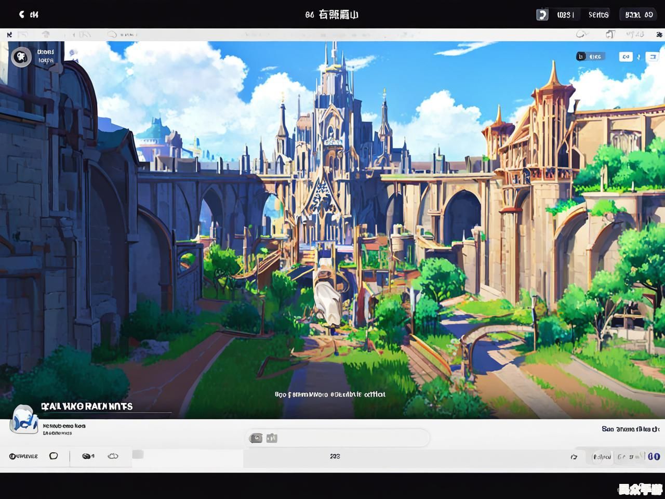Click the speech bubble comment icon
This screenshot has height=499, width=665.
[x=54, y=456]
